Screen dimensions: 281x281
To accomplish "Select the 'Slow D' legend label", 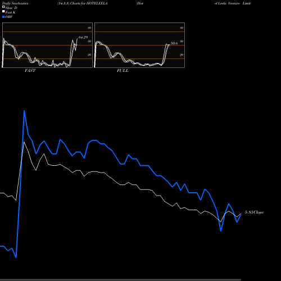I will 11,8.
